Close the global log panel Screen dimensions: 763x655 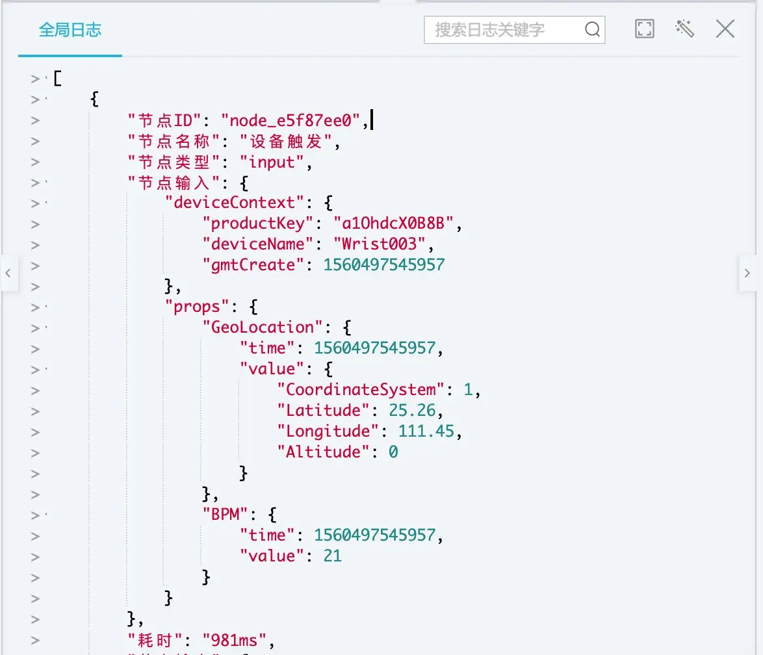pos(725,29)
